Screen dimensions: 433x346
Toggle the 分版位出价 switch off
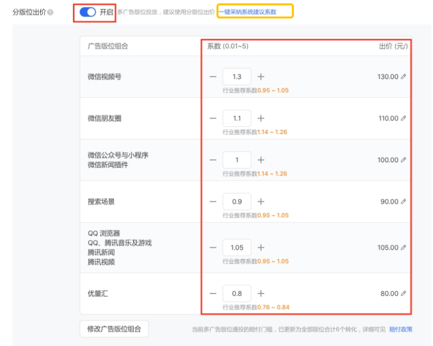(88, 12)
